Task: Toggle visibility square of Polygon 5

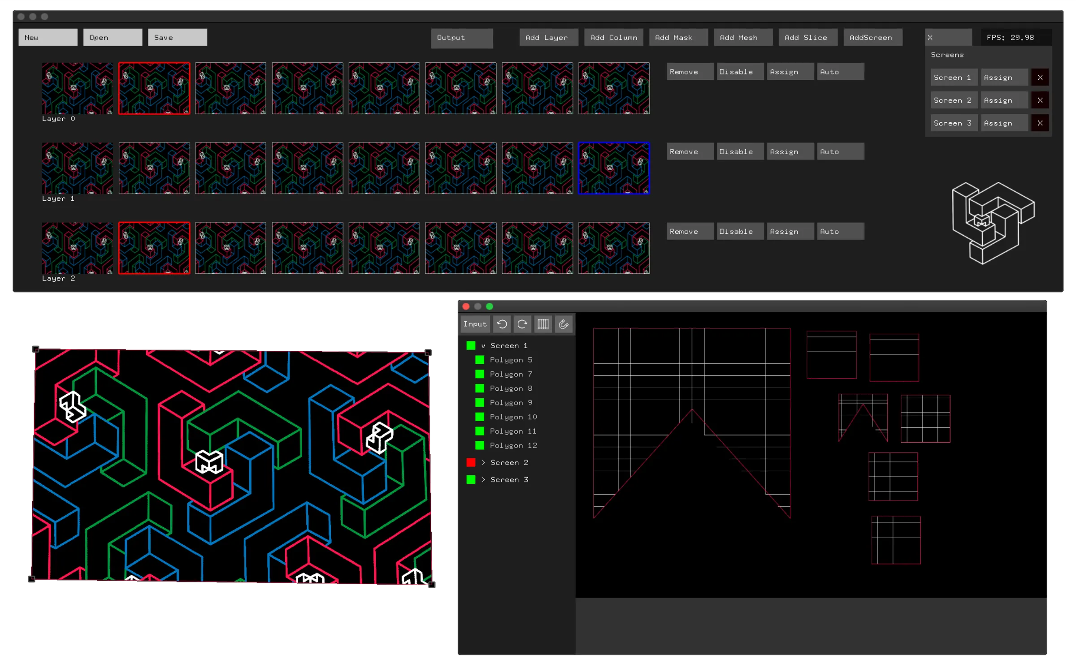Action: [x=480, y=360]
